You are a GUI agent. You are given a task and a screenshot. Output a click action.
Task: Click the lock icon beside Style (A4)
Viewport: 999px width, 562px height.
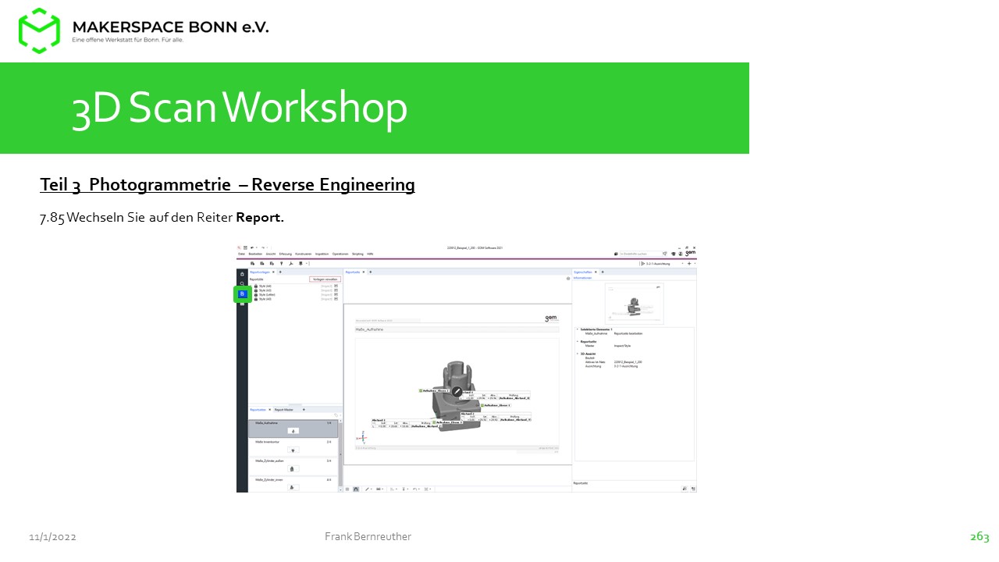[256, 286]
